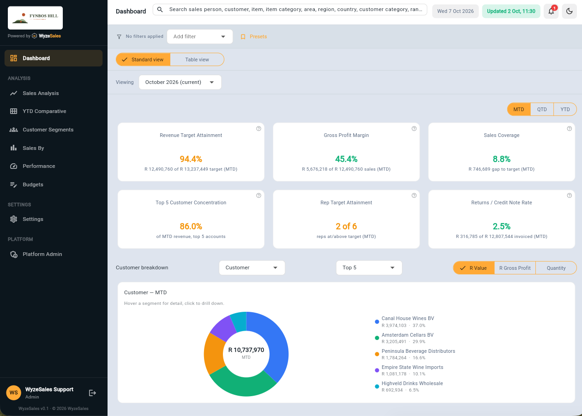Open the Budgets page
Screen dimensions: 582x416
pyautogui.click(x=54, y=184)
